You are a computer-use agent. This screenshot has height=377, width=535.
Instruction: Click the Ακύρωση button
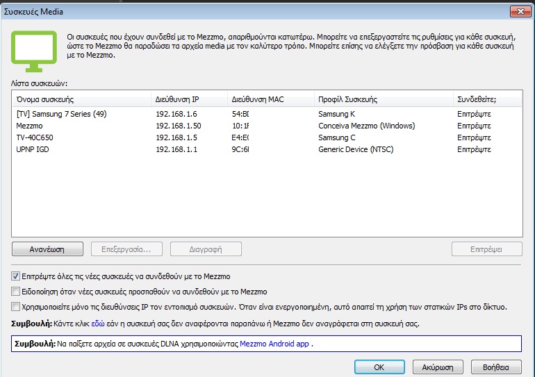438,367
